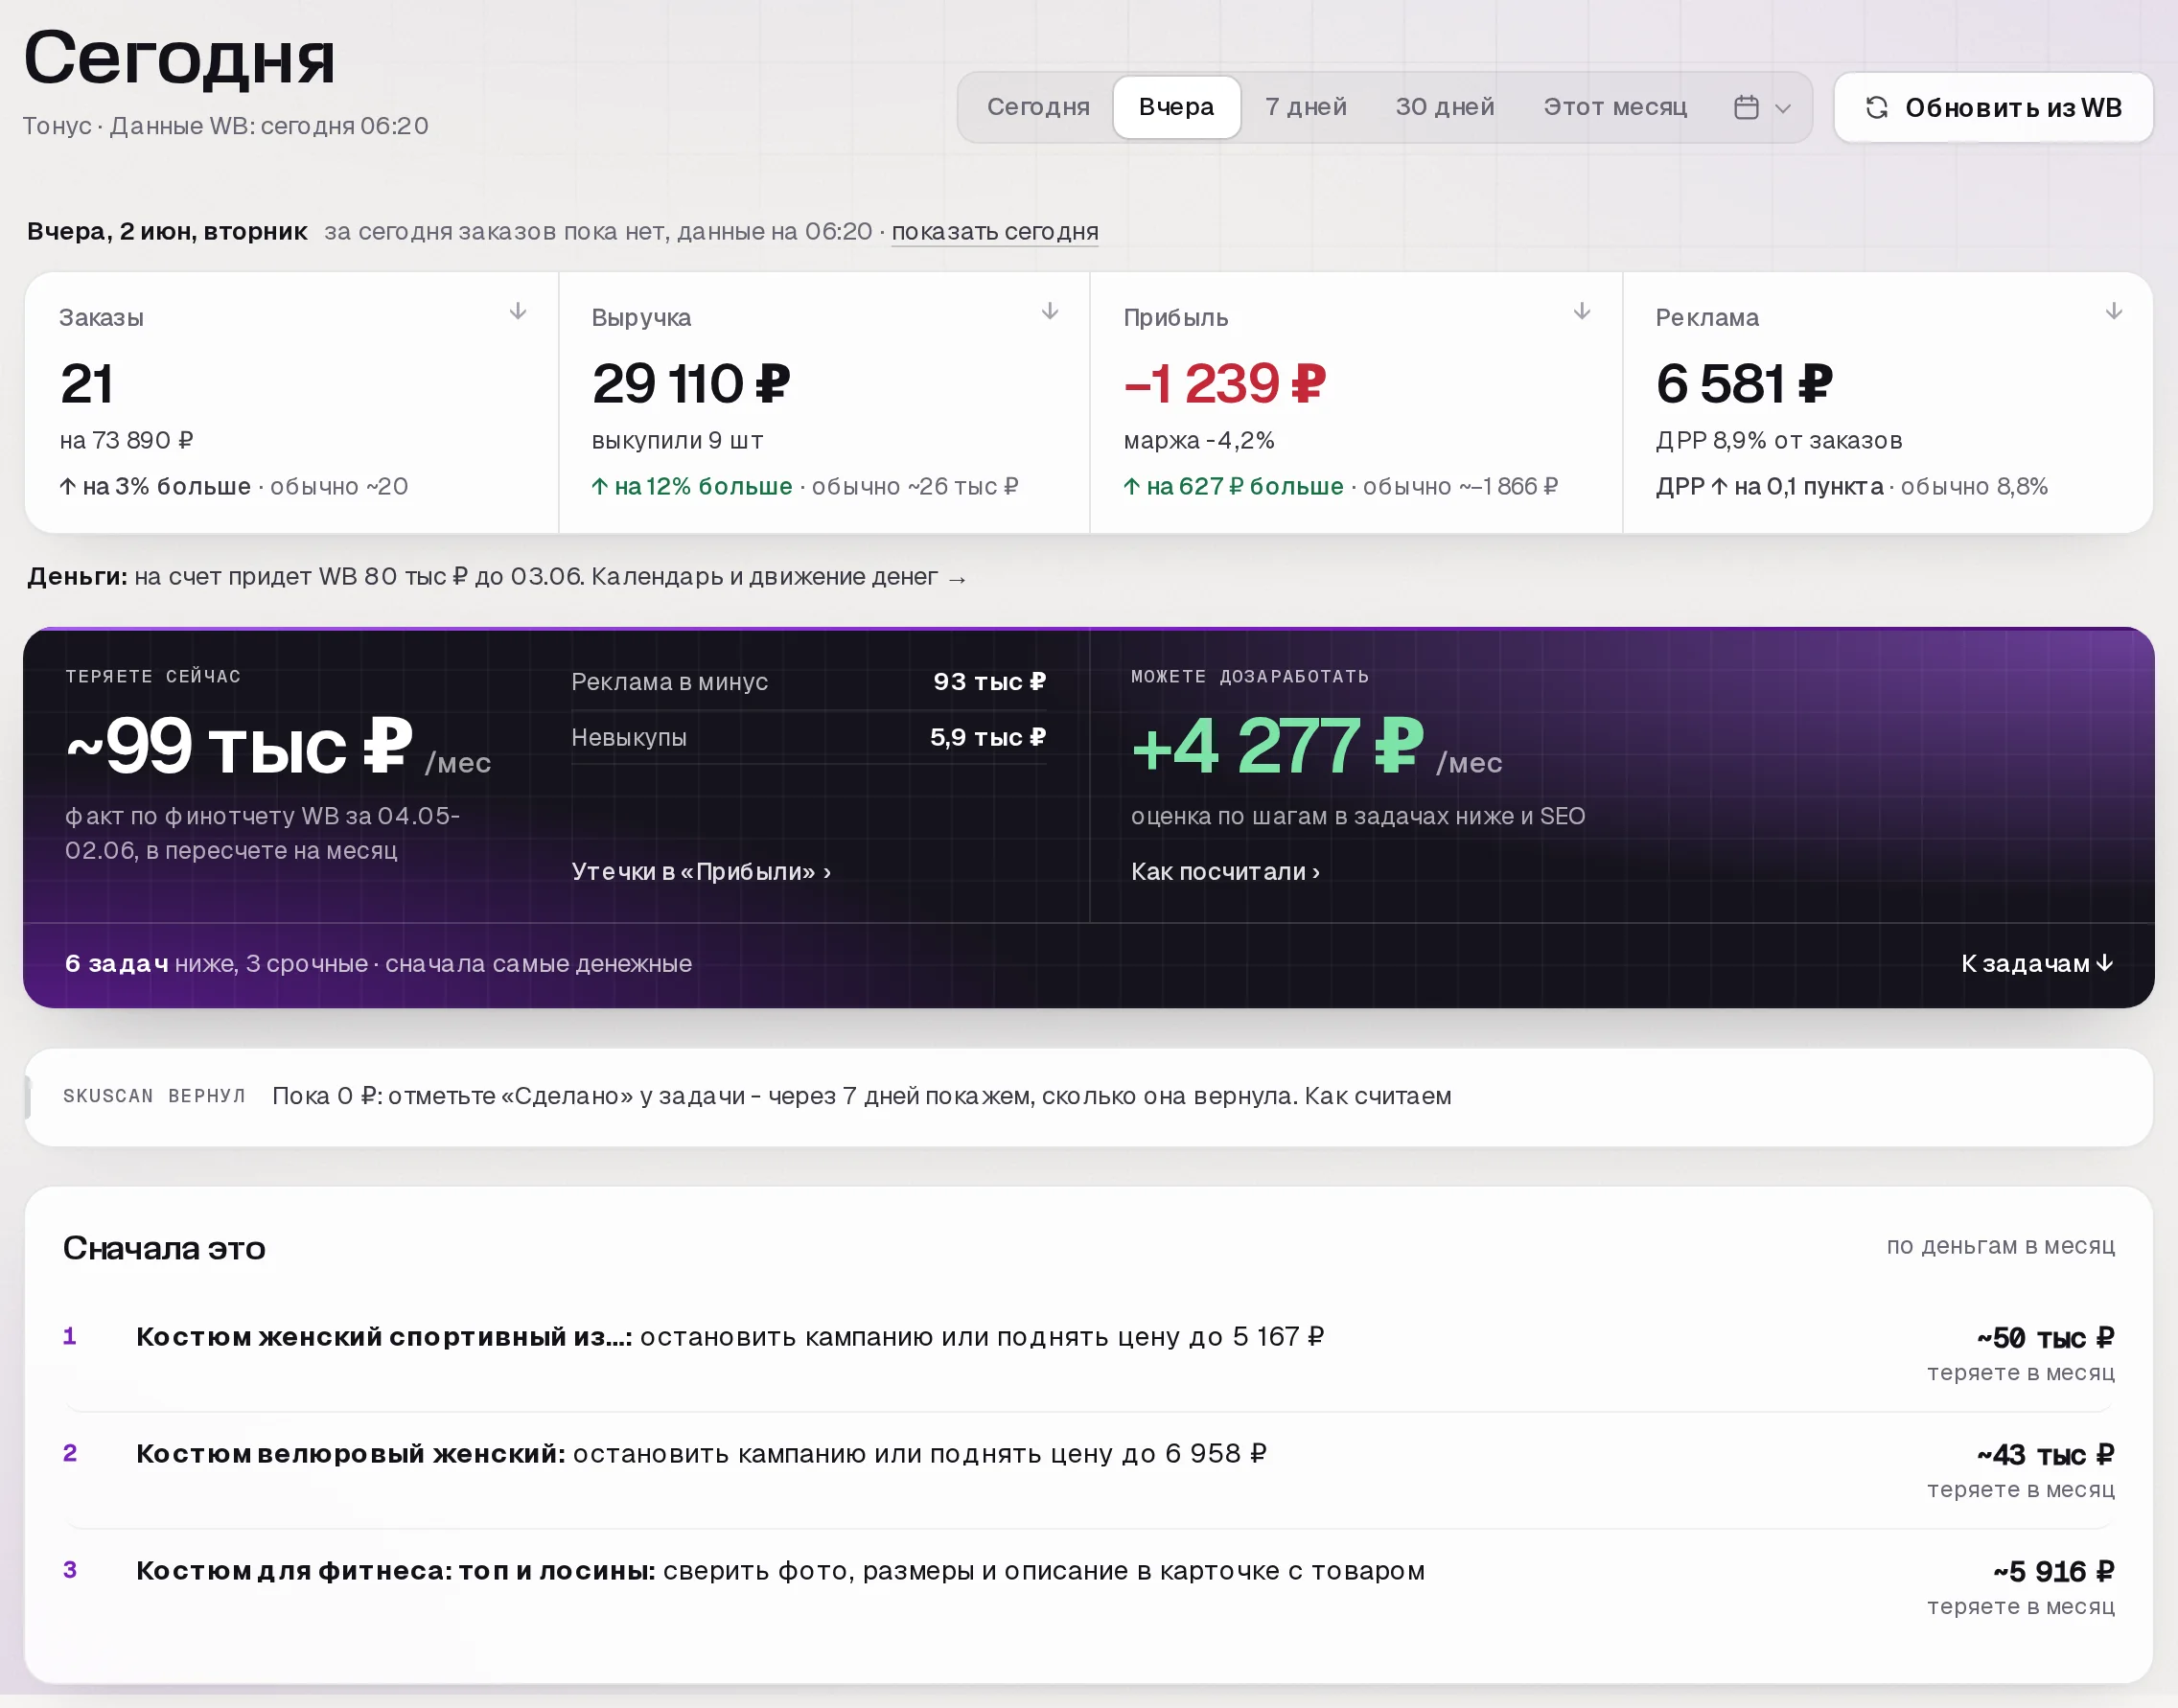Click the ~99 тыс ₽ losing now figure

(239, 746)
